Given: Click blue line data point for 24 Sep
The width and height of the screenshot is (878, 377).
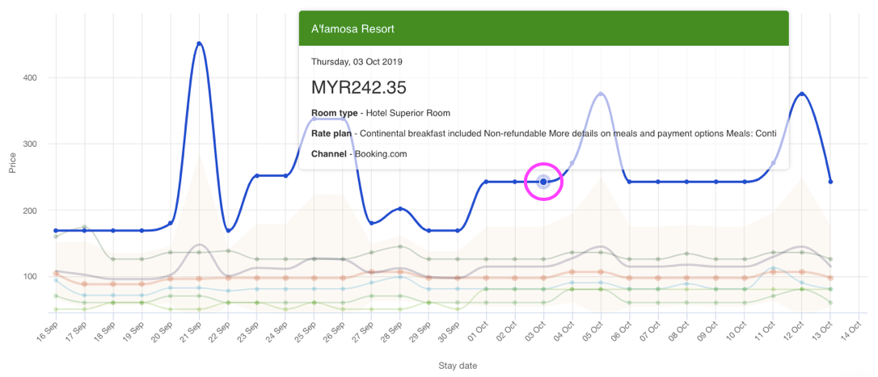Looking at the screenshot, I should click(285, 176).
